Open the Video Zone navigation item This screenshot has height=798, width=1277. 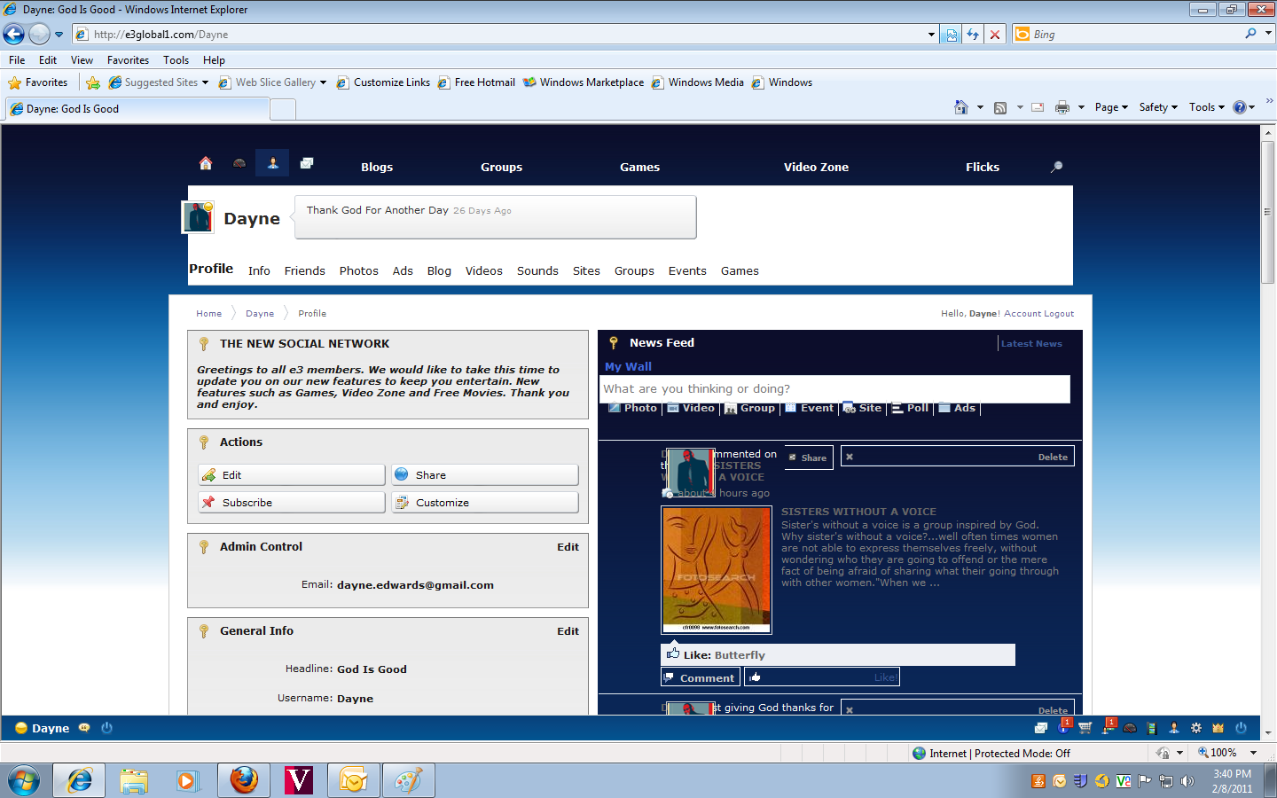pyautogui.click(x=816, y=167)
